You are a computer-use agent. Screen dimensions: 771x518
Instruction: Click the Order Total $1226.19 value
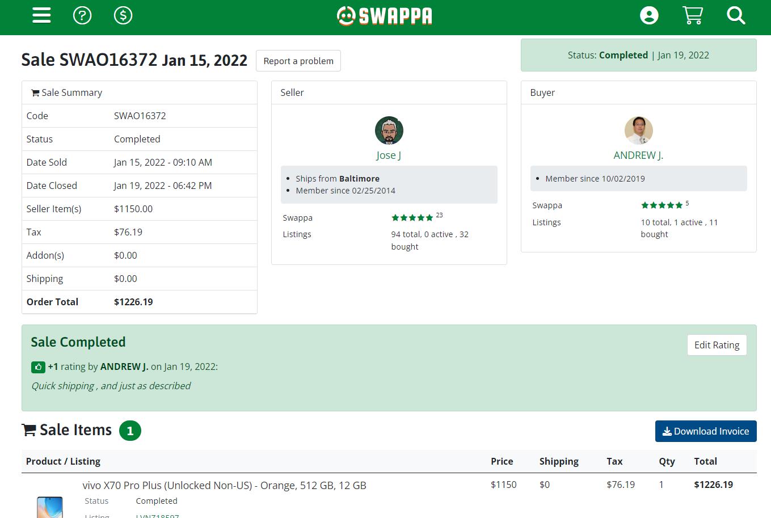(x=133, y=302)
